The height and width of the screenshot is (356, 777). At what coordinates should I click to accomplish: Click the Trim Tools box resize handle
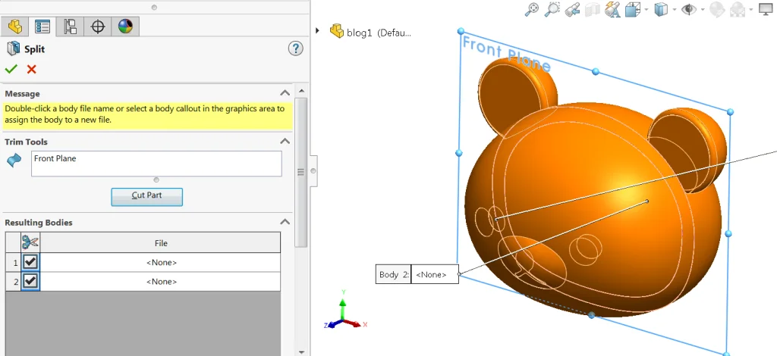(x=156, y=180)
